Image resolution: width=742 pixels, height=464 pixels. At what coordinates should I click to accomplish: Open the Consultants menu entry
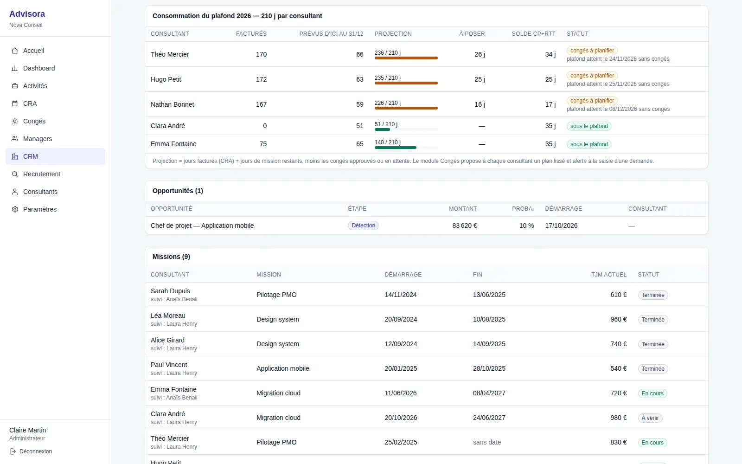56,192
